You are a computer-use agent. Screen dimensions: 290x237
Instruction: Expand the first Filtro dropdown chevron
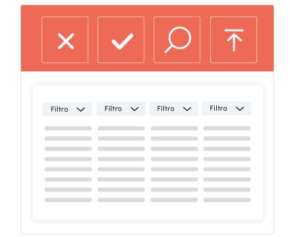pos(81,109)
